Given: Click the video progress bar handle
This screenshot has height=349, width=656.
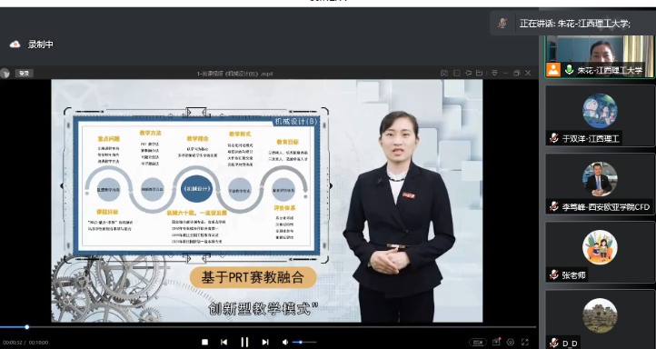Looking at the screenshot, I should 26,327.
